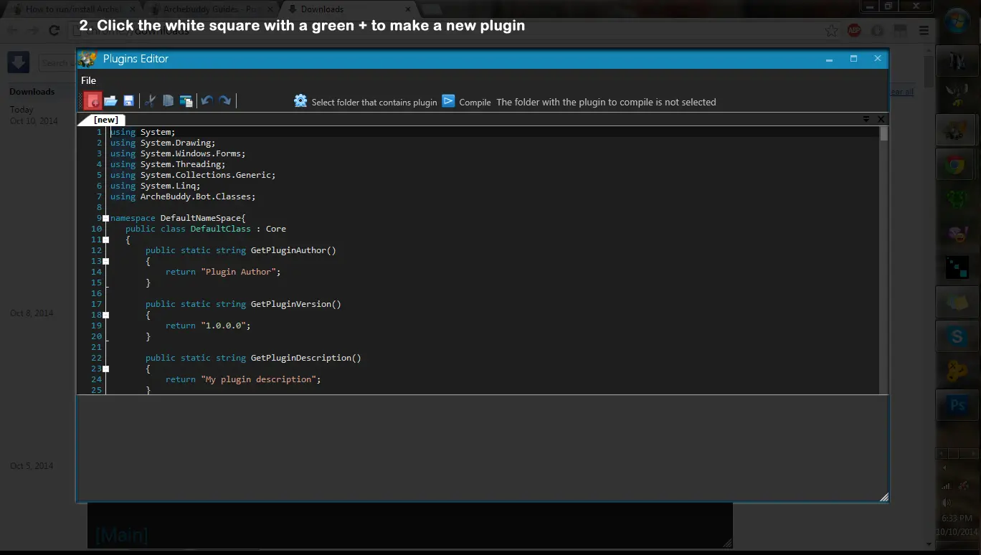Viewport: 981px width, 555px height.
Task: Select the [new] document tab
Action: (105, 120)
